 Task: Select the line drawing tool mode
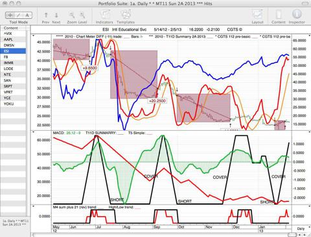tap(19, 15)
